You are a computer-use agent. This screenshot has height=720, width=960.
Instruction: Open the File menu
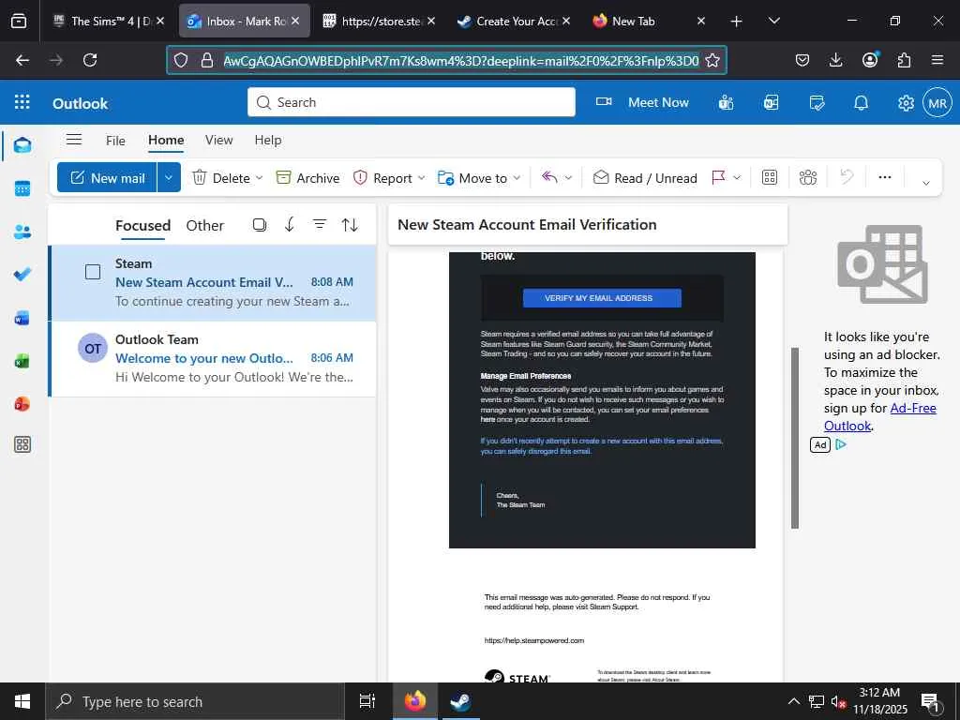115,141
